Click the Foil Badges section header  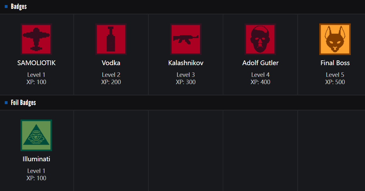tap(23, 102)
